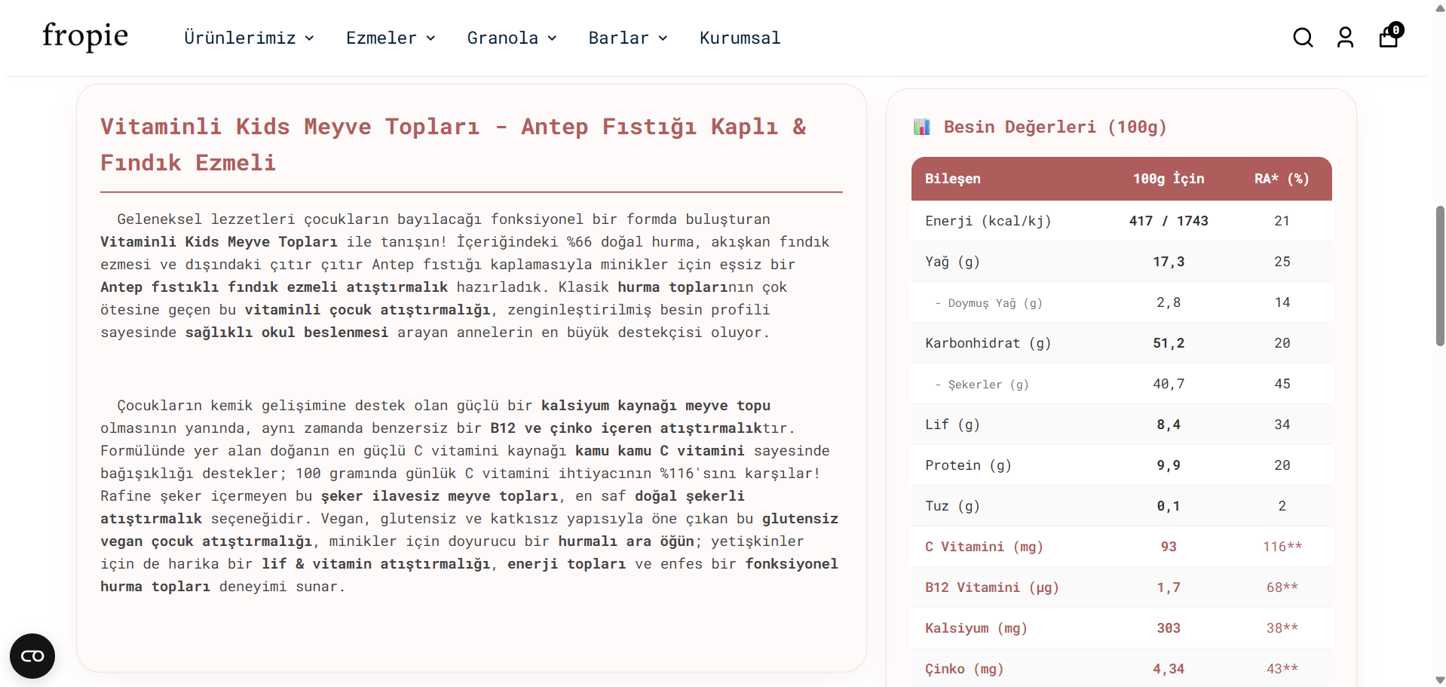Screen dimensions: 1446x687
Task: Select the C Vitamini (mg) row label
Action: point(984,547)
